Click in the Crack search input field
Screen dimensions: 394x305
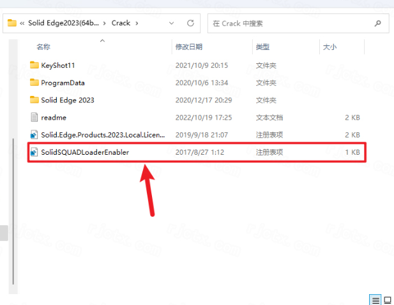(x=291, y=23)
